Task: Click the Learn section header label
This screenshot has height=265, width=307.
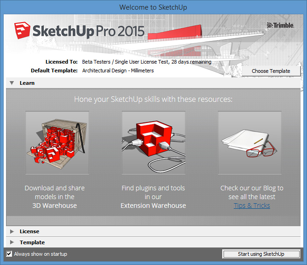Action: click(x=27, y=83)
